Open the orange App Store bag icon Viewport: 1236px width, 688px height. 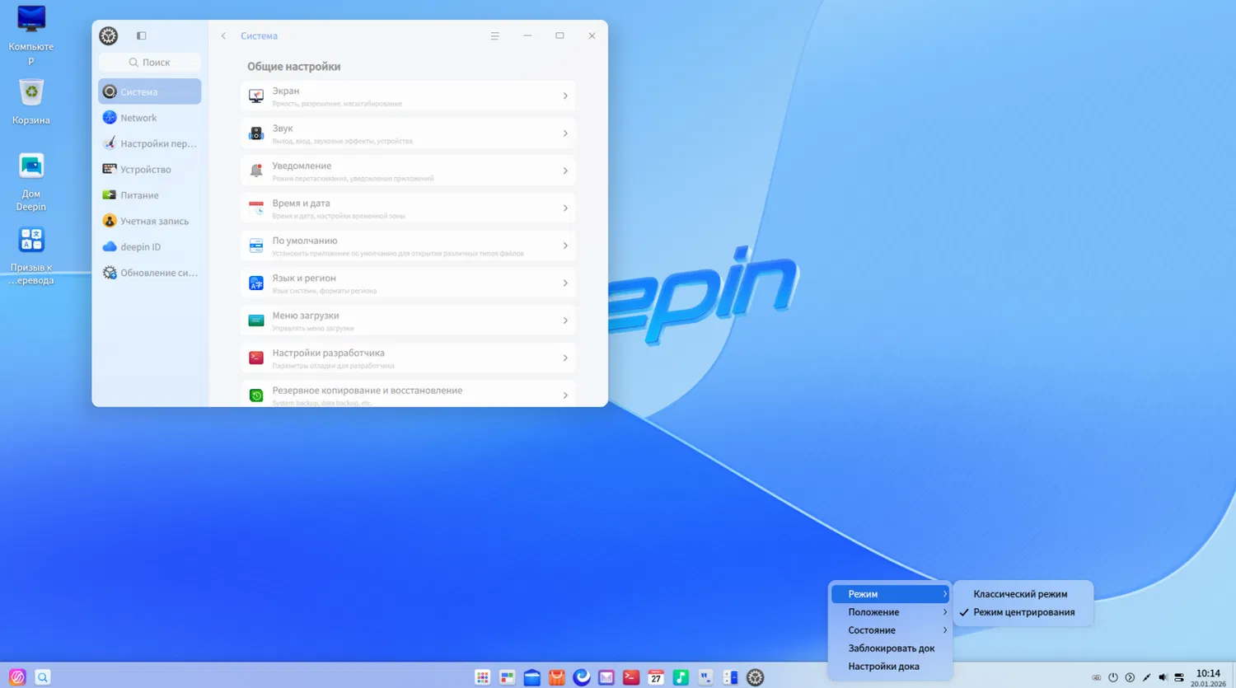point(557,677)
